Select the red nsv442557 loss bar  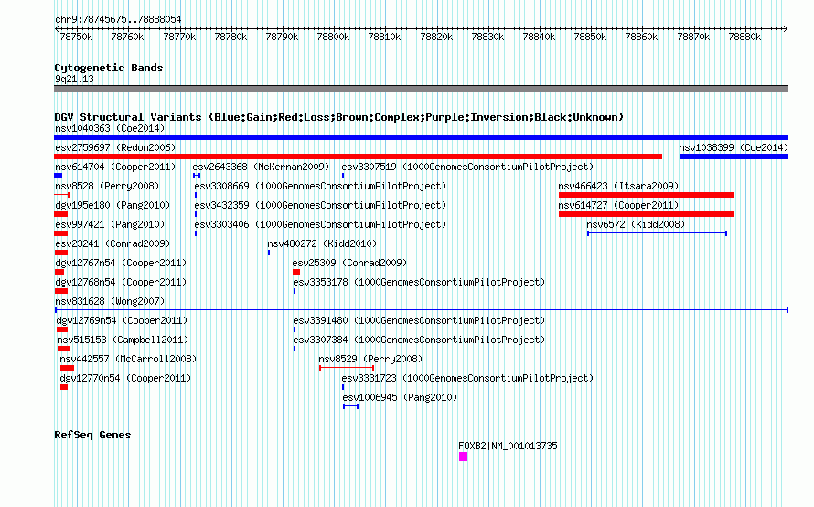pyautogui.click(x=67, y=368)
